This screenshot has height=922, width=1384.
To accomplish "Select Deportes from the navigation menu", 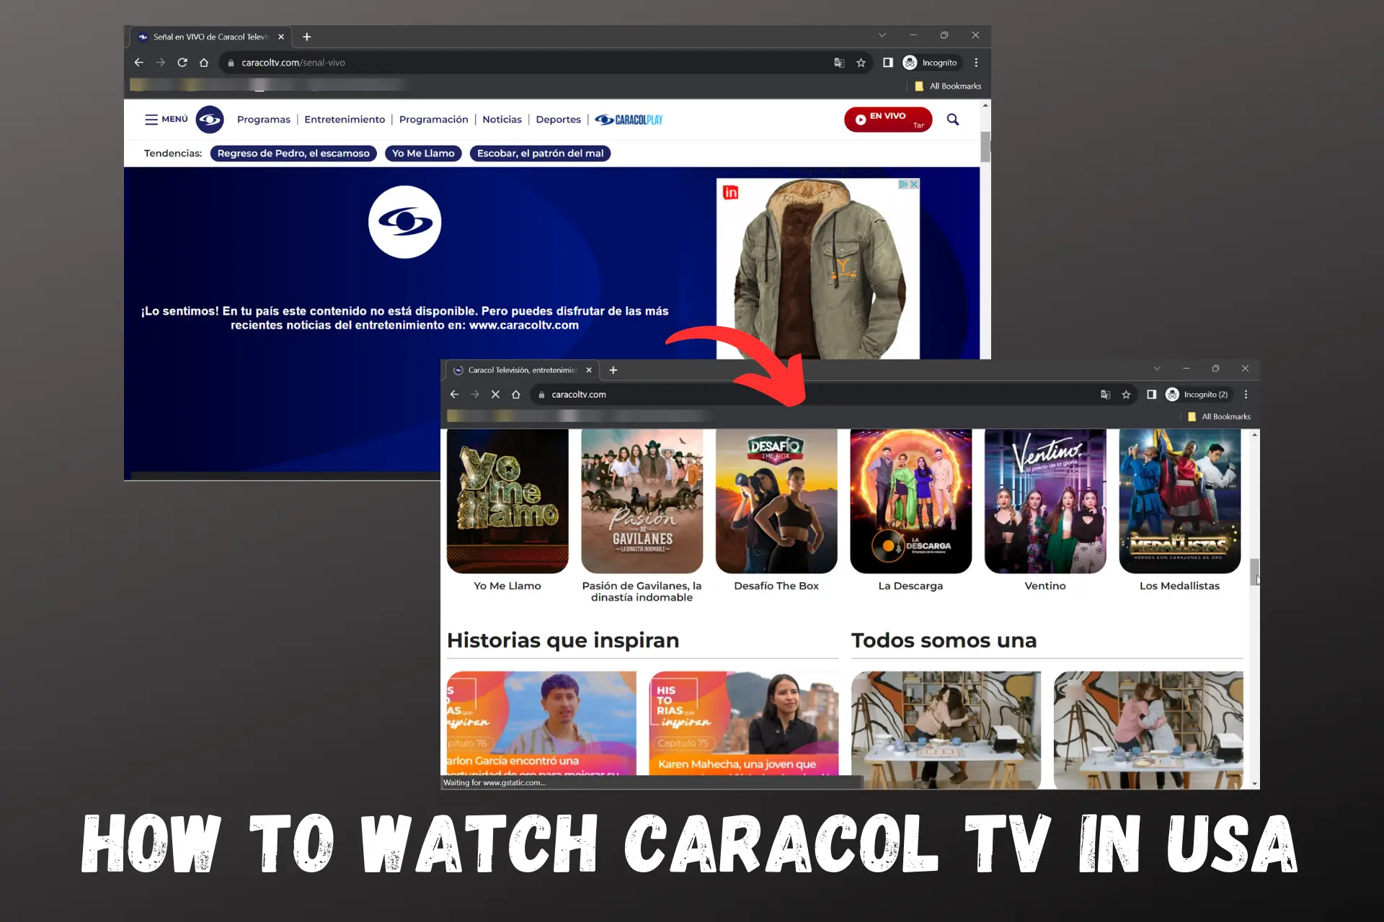I will (558, 118).
